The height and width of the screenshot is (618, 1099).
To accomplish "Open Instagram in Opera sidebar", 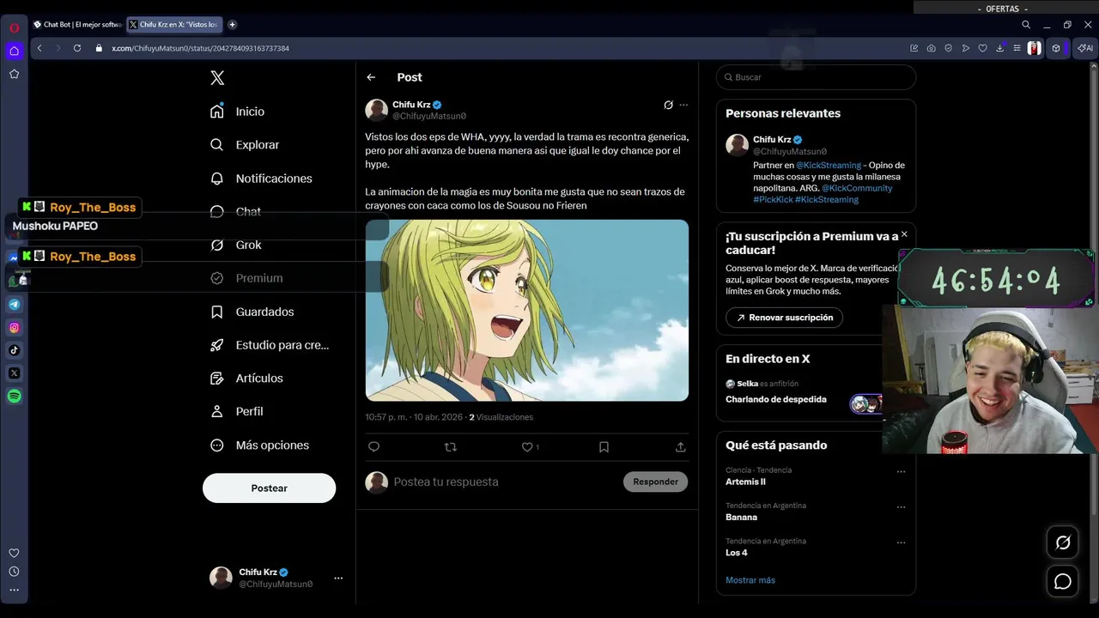I will (14, 327).
